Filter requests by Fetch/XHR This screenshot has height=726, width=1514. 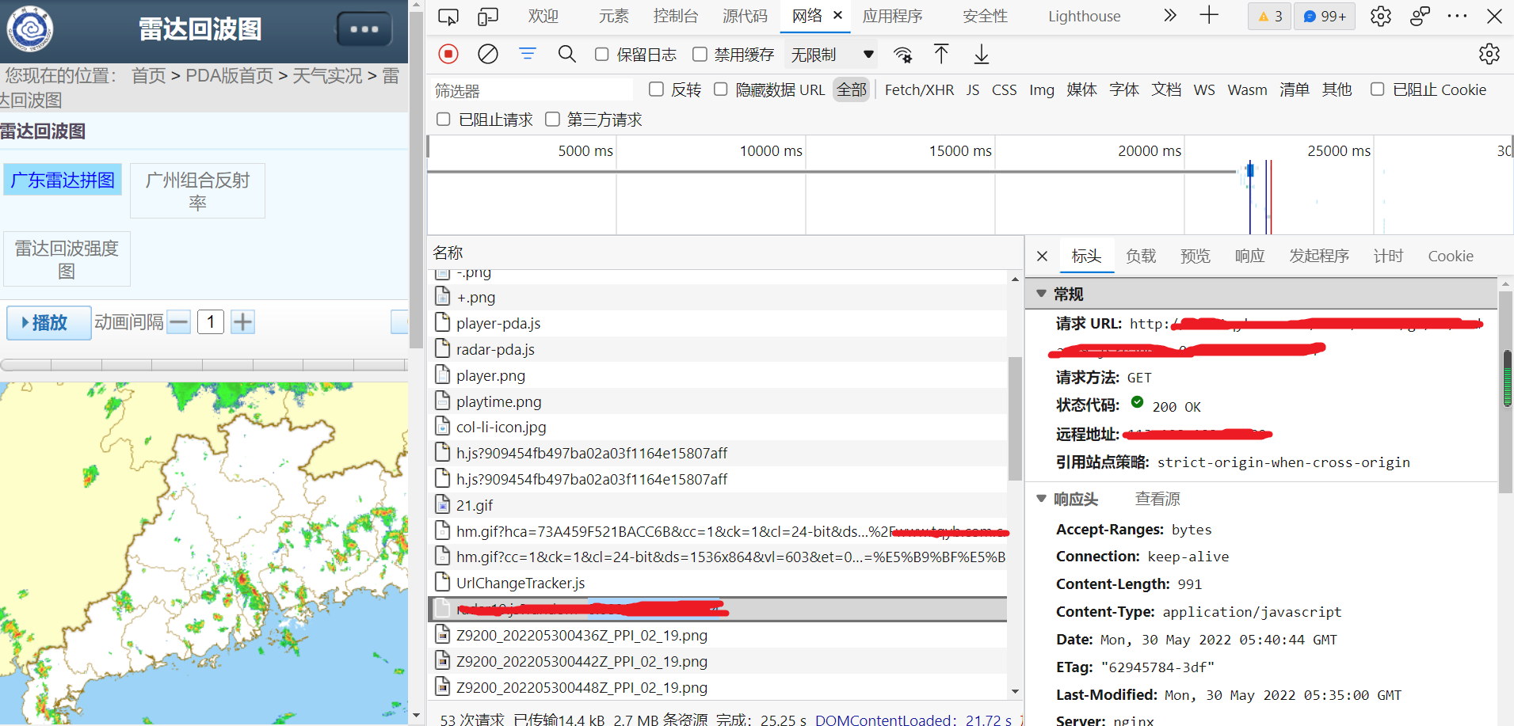919,89
